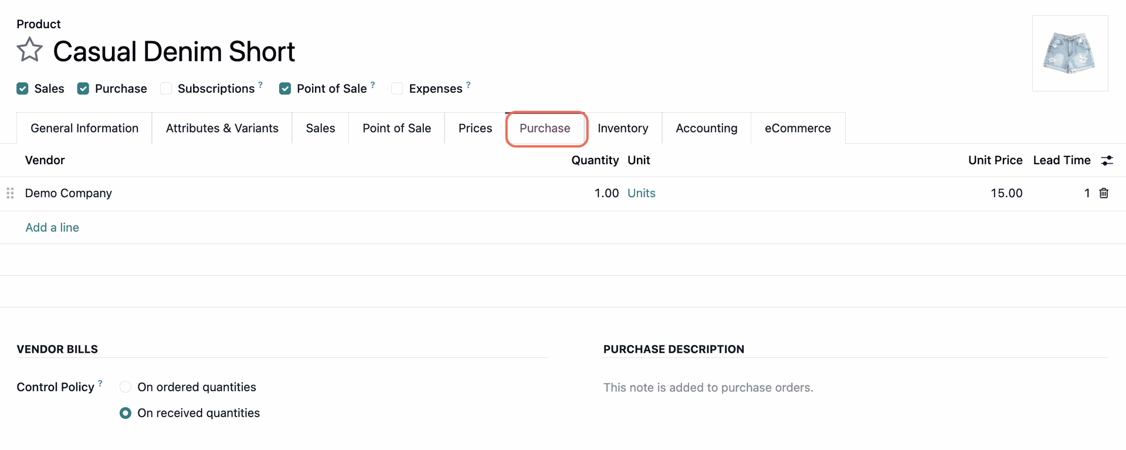Image resolution: width=1126 pixels, height=450 pixels.
Task: Click Add a line link
Action: click(52, 228)
